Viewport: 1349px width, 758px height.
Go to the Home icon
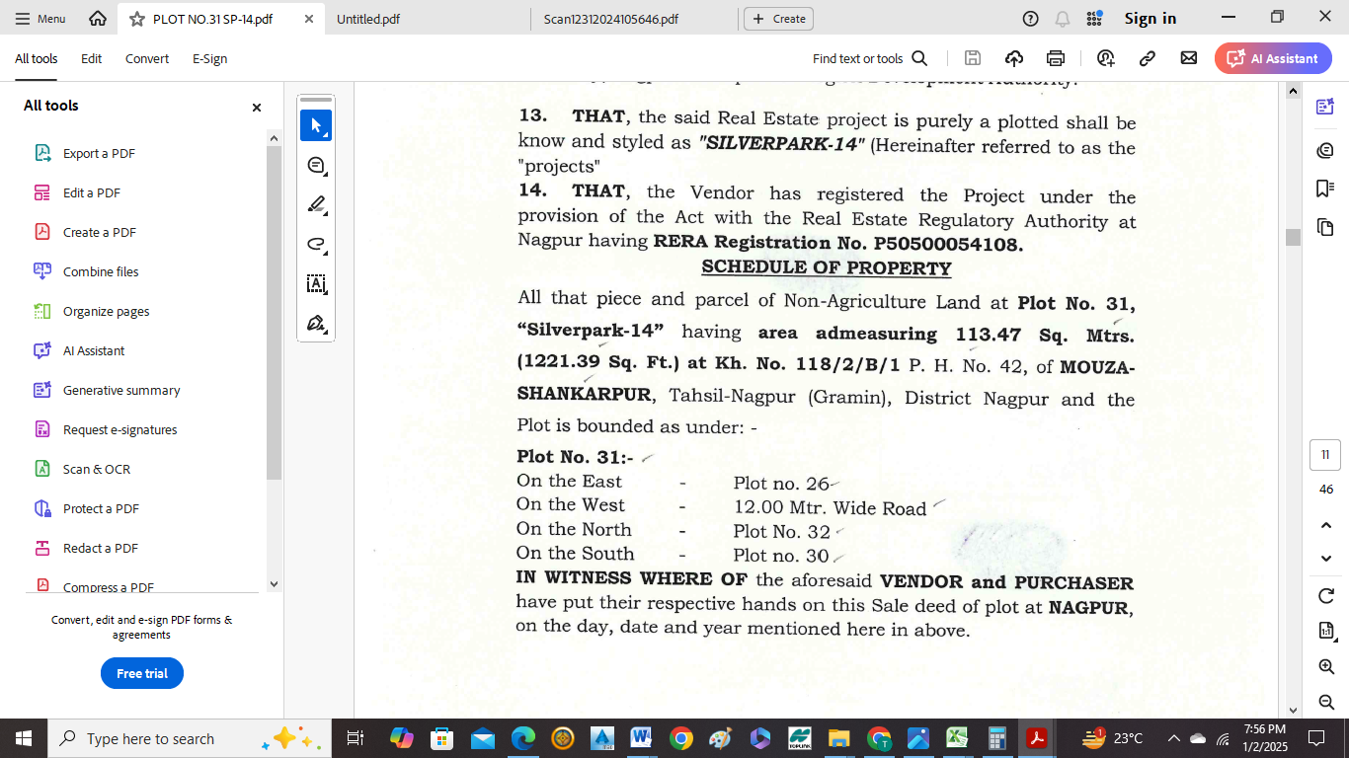tap(98, 19)
